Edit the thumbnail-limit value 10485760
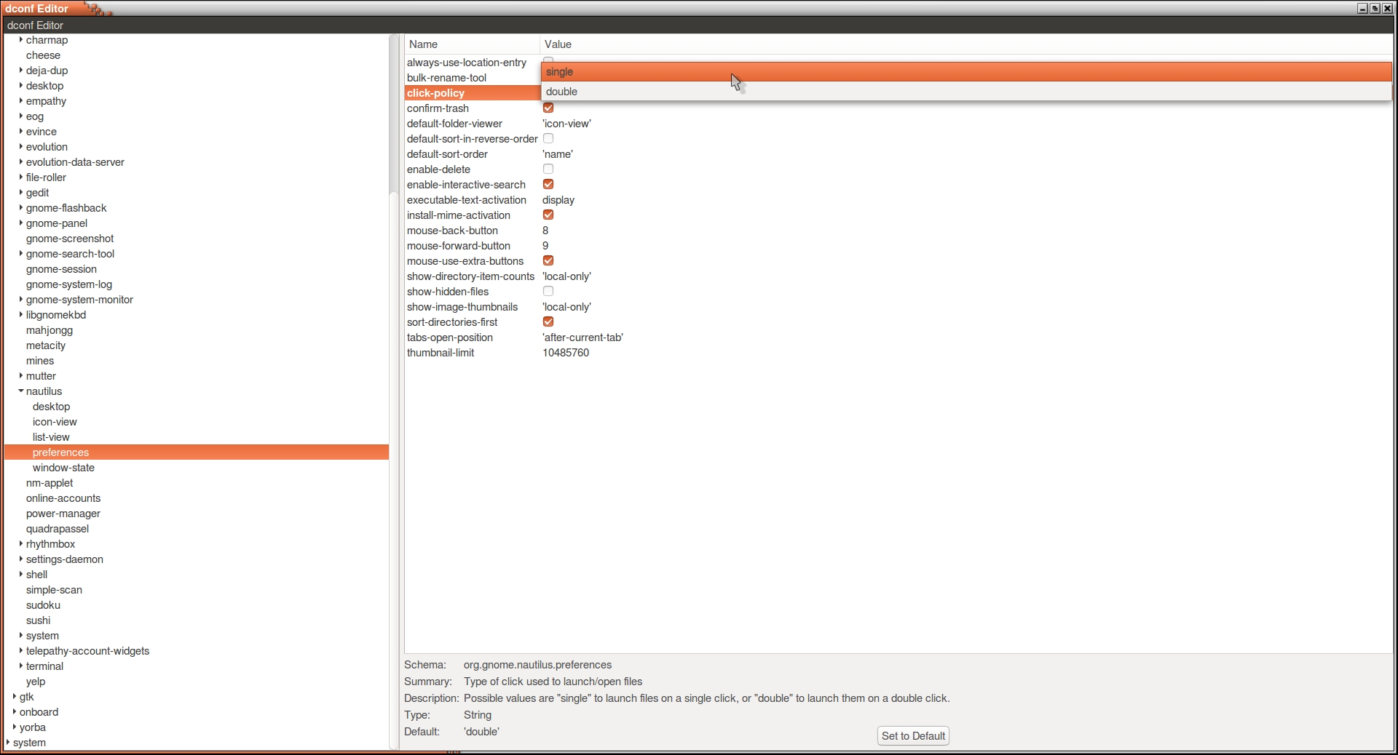Image resolution: width=1398 pixels, height=755 pixels. [566, 353]
